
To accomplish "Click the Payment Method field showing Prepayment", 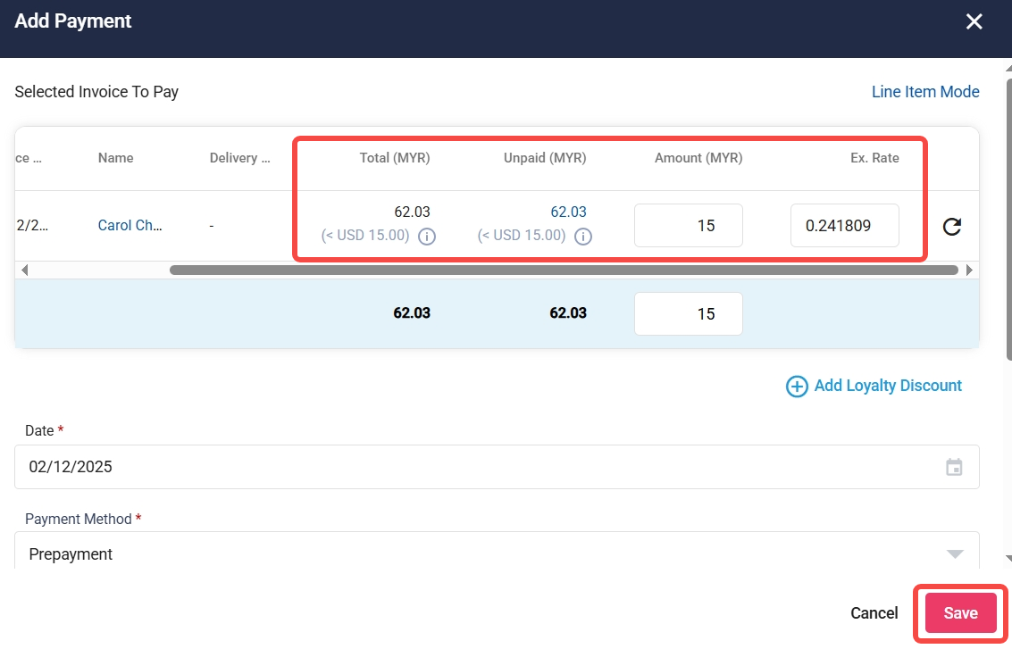I will pos(497,550).
